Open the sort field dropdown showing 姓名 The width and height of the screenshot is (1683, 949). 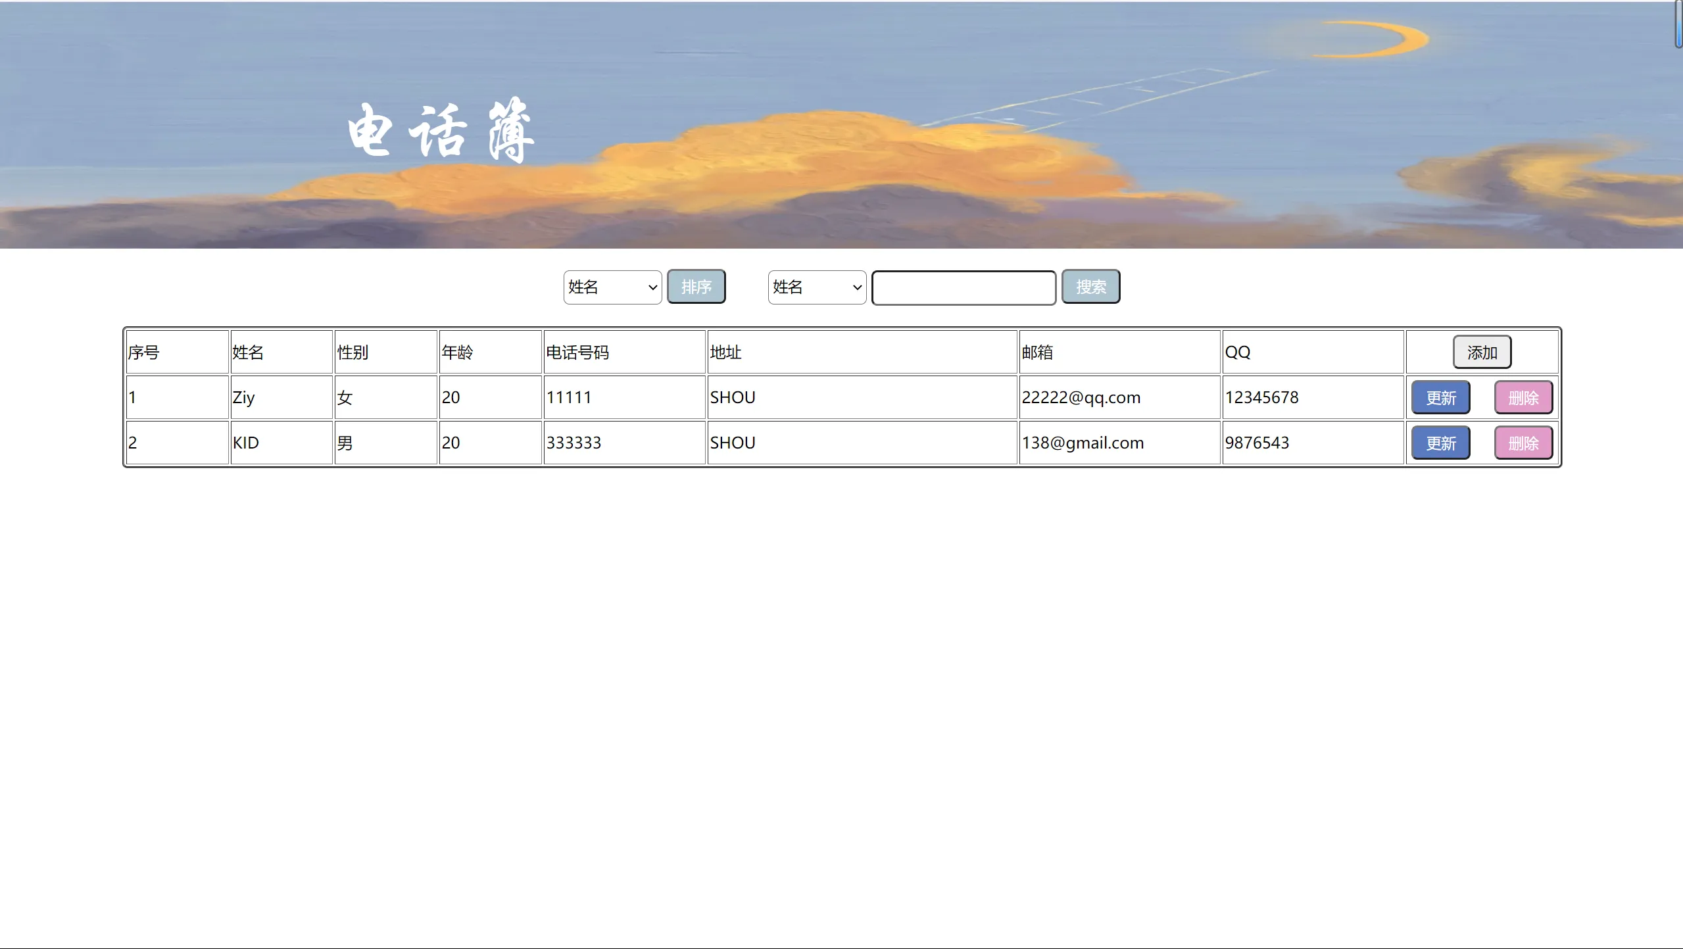click(612, 287)
